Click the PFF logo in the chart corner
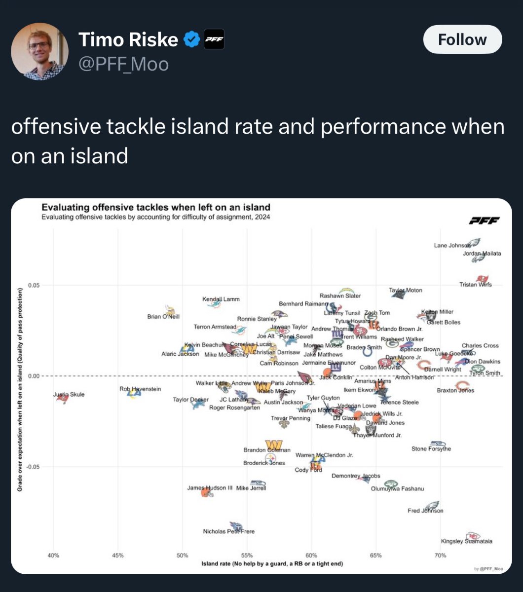The height and width of the screenshot is (592, 523). pyautogui.click(x=484, y=221)
